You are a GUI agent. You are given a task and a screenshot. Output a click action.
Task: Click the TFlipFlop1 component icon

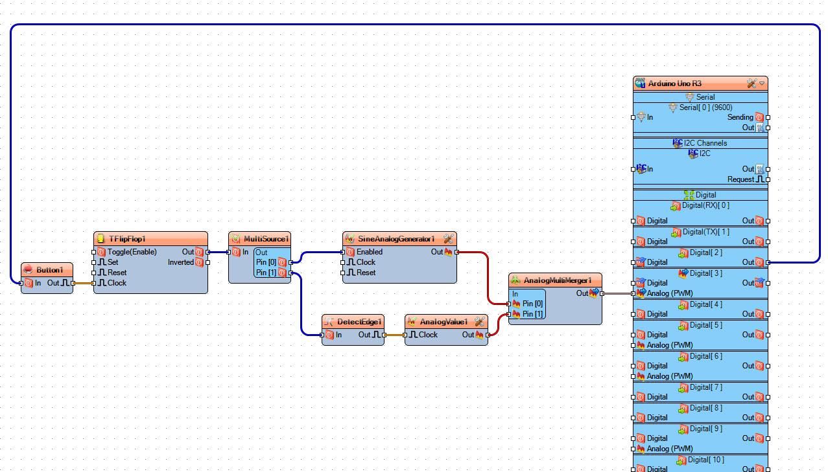(101, 239)
